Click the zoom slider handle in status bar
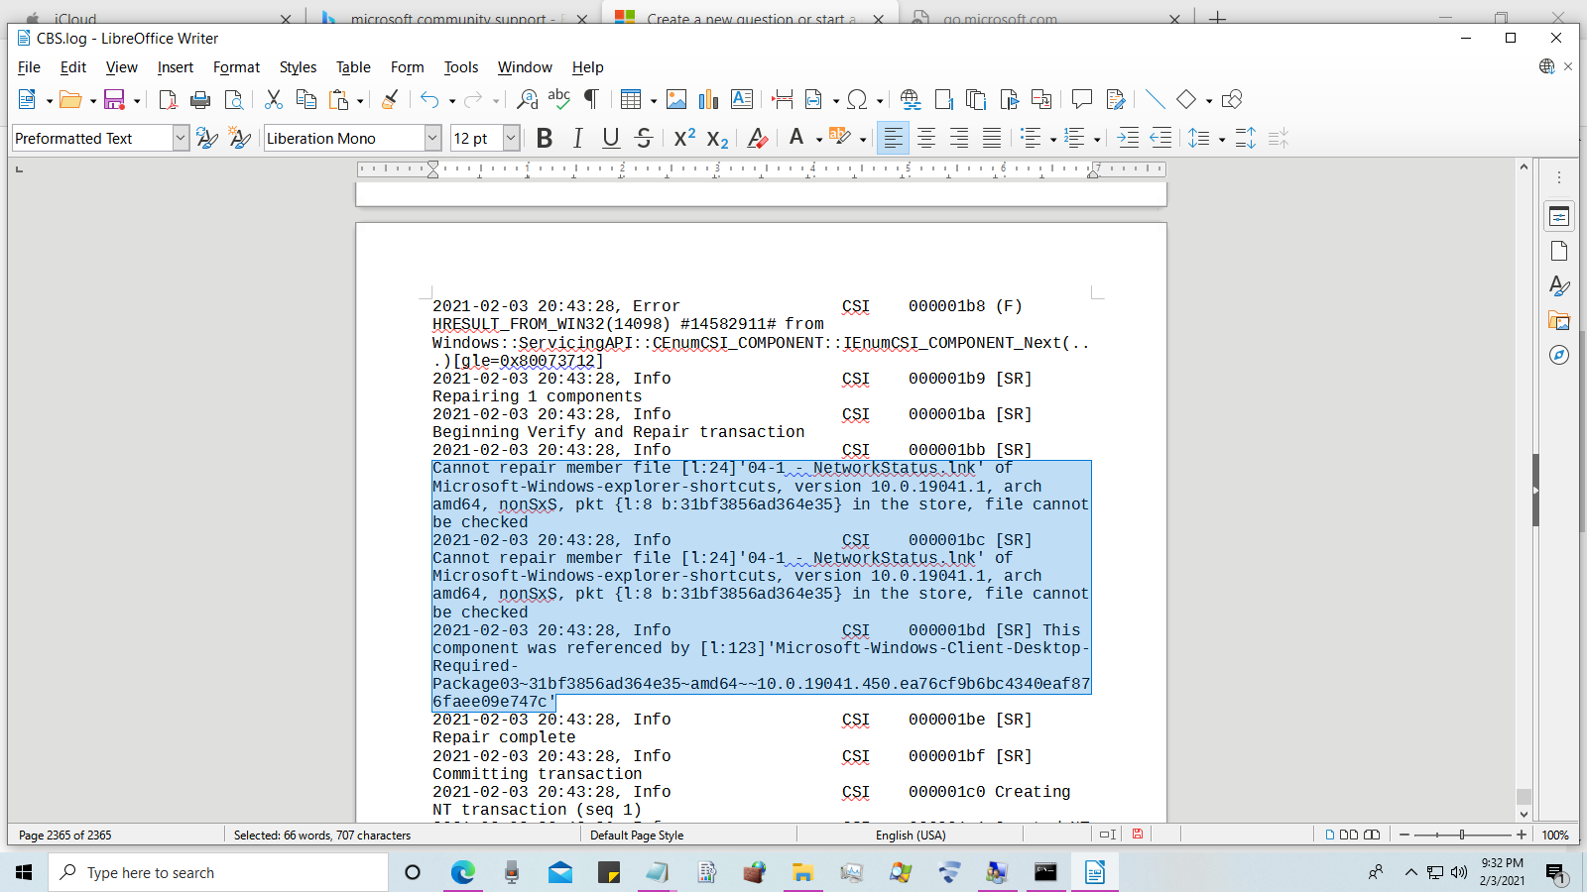Viewport: 1587px width, 892px height. [x=1462, y=836]
